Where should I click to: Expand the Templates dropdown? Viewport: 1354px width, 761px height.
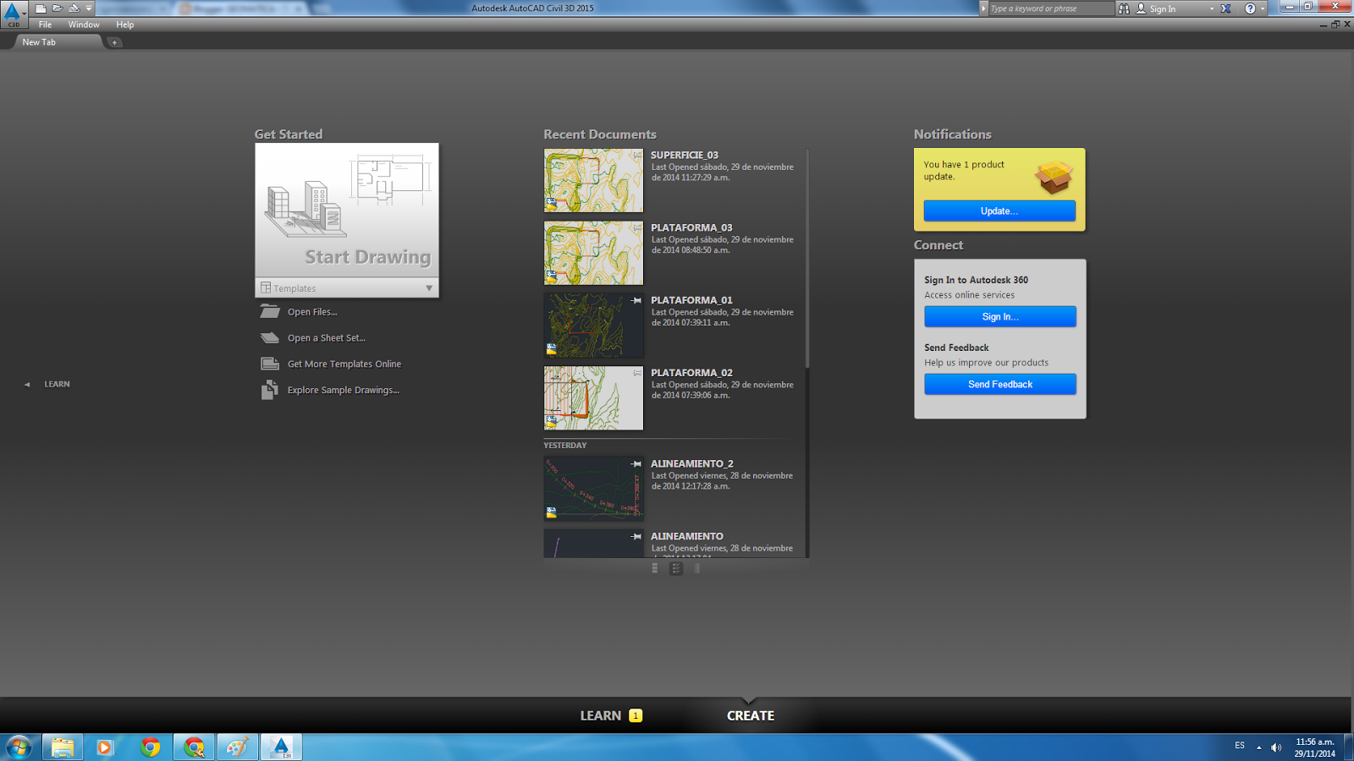(347, 288)
